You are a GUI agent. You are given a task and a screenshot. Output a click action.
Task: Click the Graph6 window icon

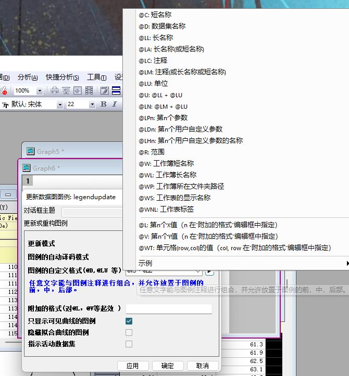coord(27,168)
